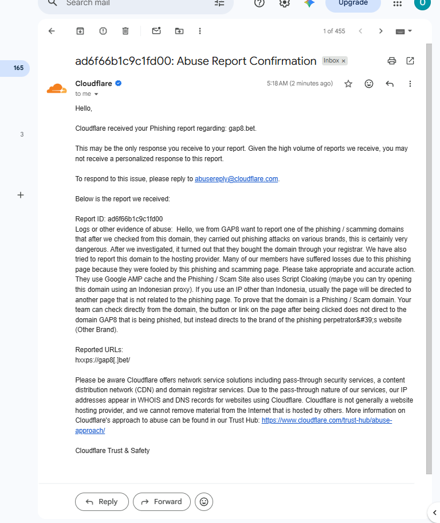Go to next email with chevron
The width and height of the screenshot is (440, 523).
(380, 31)
